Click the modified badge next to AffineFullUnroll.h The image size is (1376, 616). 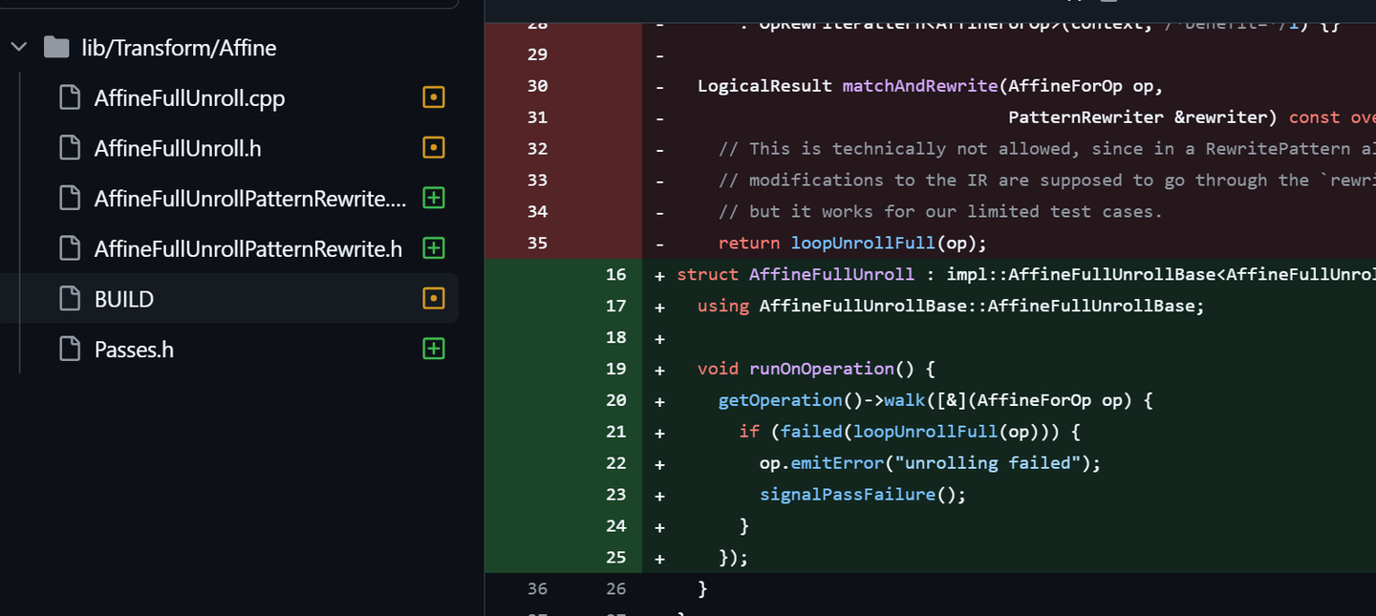[434, 148]
